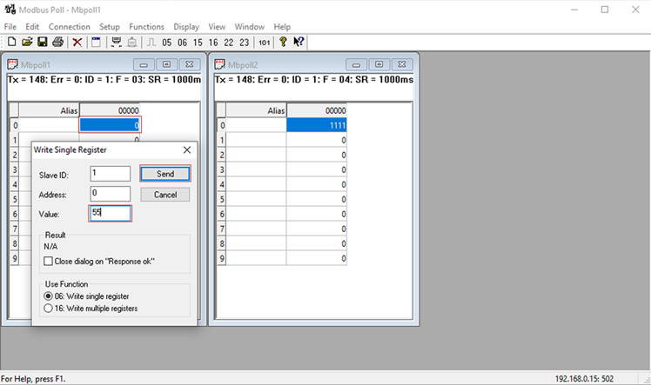Click the Disconnect toolbar icon
The width and height of the screenshot is (651, 385).
[132, 43]
